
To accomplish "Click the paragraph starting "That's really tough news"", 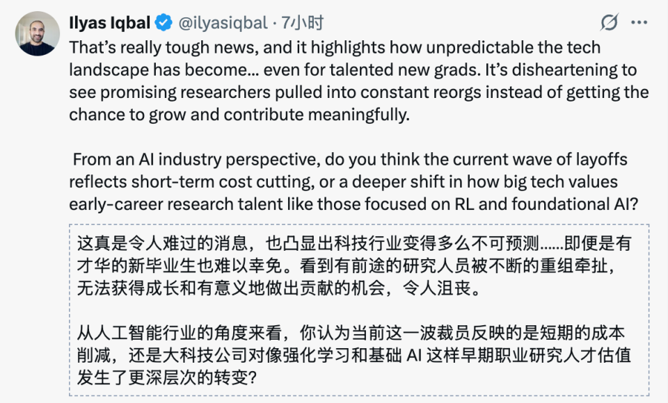I will coord(348,81).
